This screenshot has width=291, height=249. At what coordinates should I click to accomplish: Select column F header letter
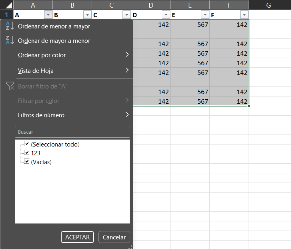click(x=229, y=5)
